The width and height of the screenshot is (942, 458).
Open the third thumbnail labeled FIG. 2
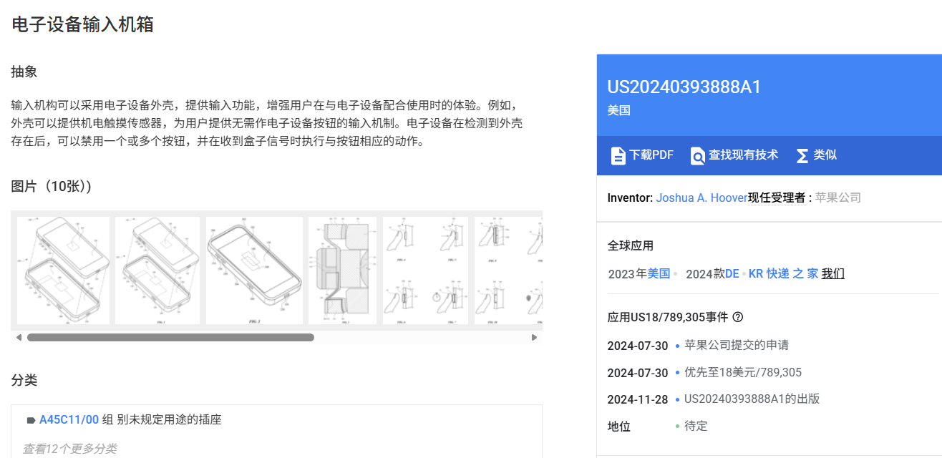coord(254,271)
